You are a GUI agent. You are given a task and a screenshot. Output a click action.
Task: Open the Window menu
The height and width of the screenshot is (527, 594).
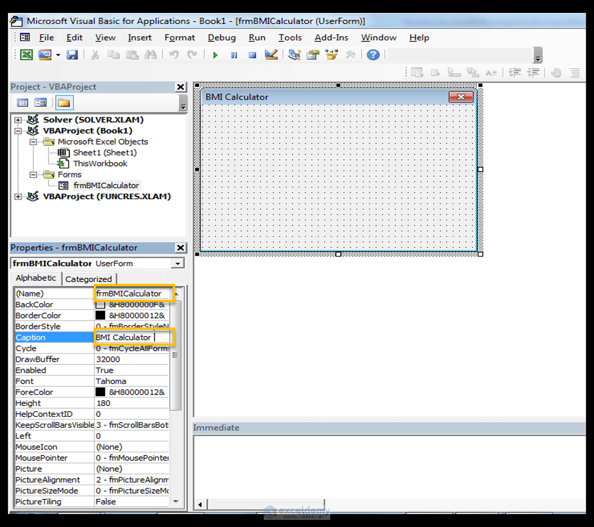point(379,37)
